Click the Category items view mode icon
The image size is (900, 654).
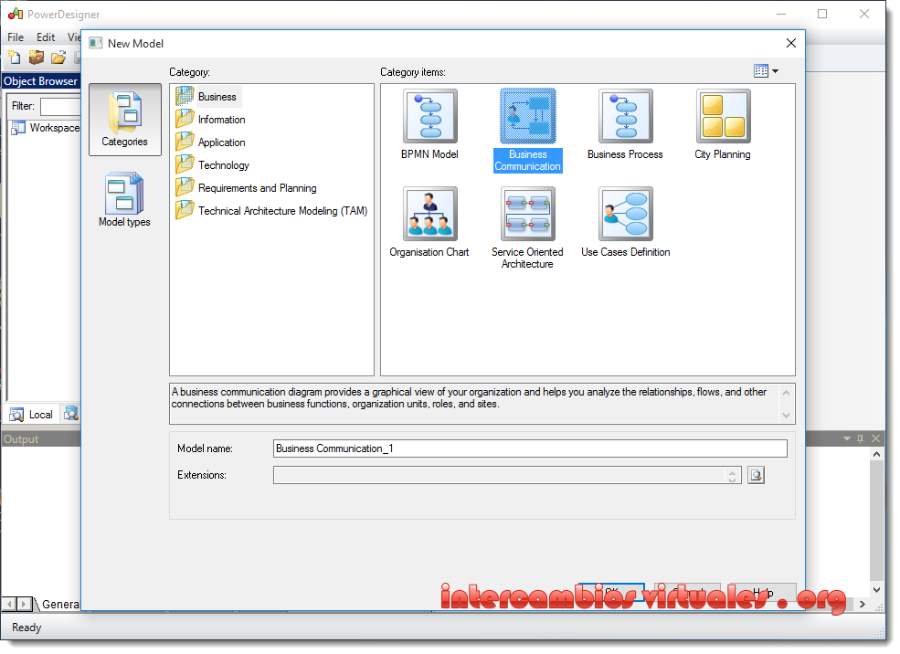pos(761,71)
